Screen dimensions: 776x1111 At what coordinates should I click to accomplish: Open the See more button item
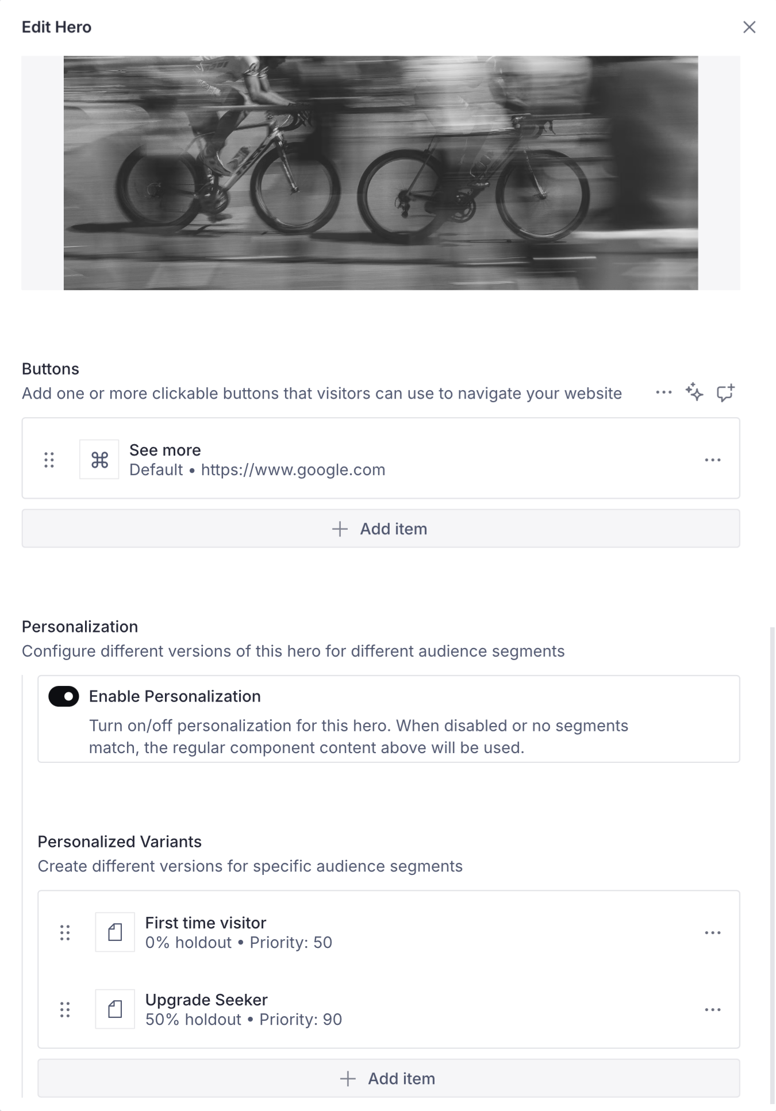pyautogui.click(x=257, y=460)
